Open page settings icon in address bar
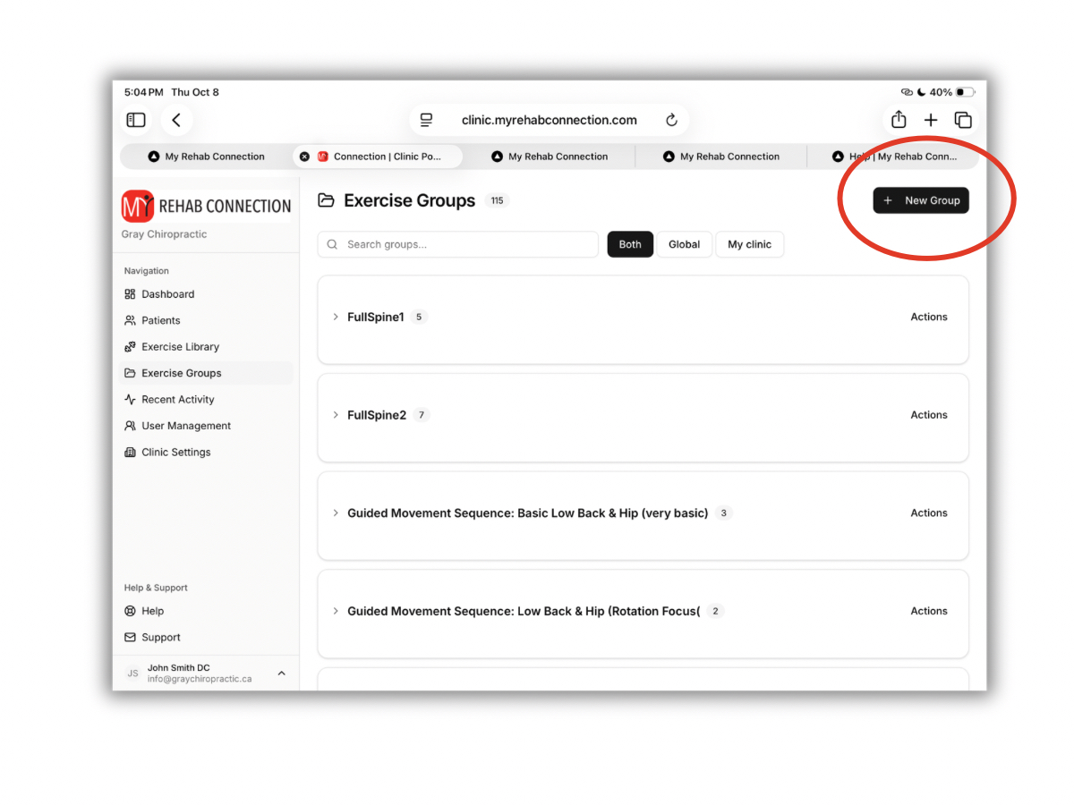Image resolution: width=1074 pixels, height=805 pixels. (427, 120)
